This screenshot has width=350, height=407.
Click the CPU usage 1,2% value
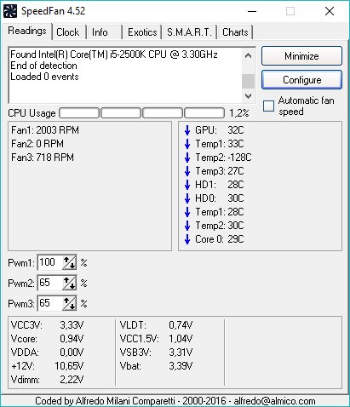click(239, 113)
